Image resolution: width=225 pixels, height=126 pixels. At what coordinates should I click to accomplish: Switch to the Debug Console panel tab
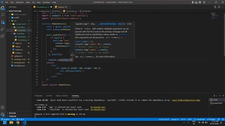coord(62,96)
